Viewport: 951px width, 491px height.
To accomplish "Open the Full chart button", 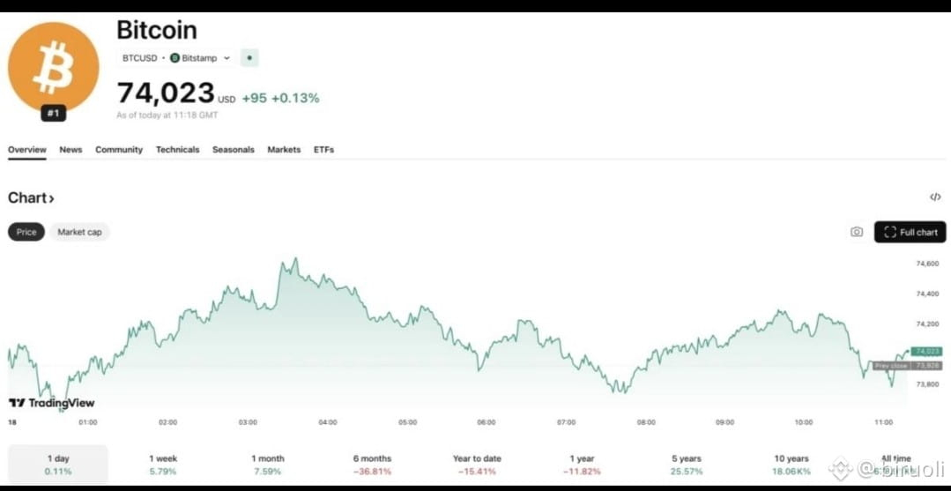I will (910, 232).
